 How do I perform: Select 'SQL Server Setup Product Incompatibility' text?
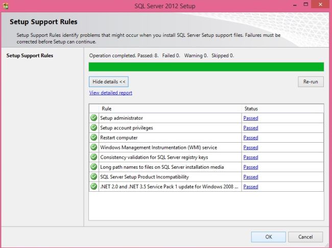[145, 177]
